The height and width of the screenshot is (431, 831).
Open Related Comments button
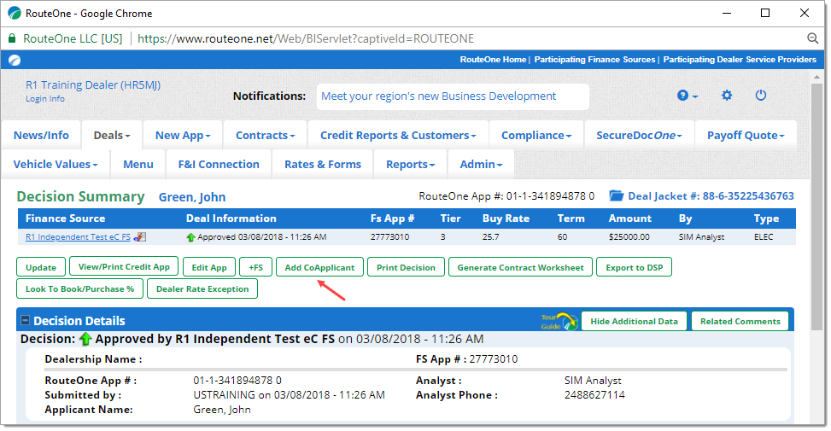pyautogui.click(x=740, y=321)
